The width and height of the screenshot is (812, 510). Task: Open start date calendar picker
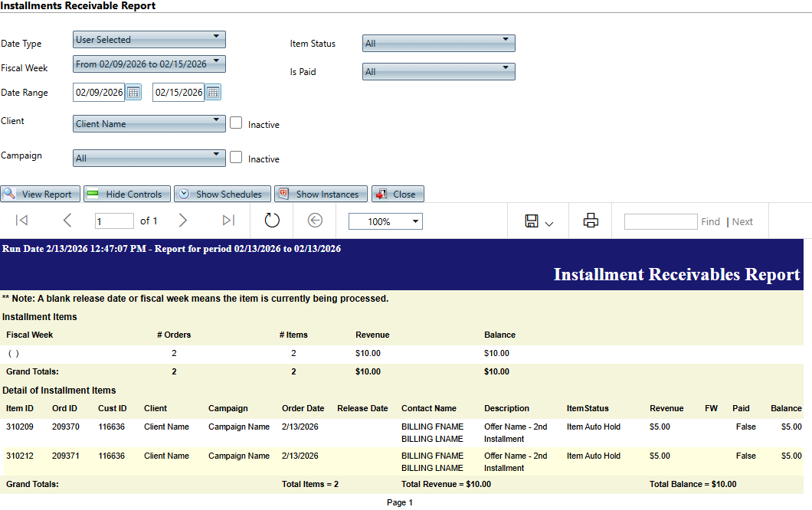click(x=133, y=93)
